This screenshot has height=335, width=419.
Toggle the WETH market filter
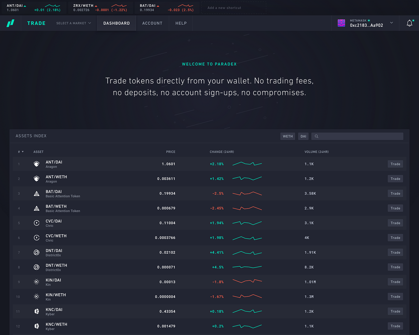288,136
